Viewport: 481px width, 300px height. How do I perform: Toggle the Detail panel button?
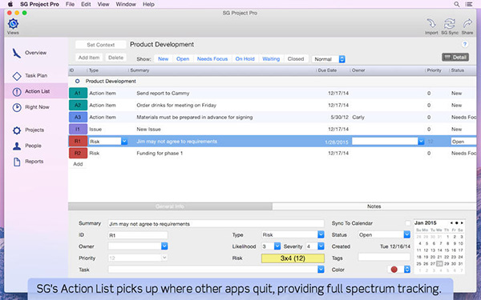(x=455, y=58)
